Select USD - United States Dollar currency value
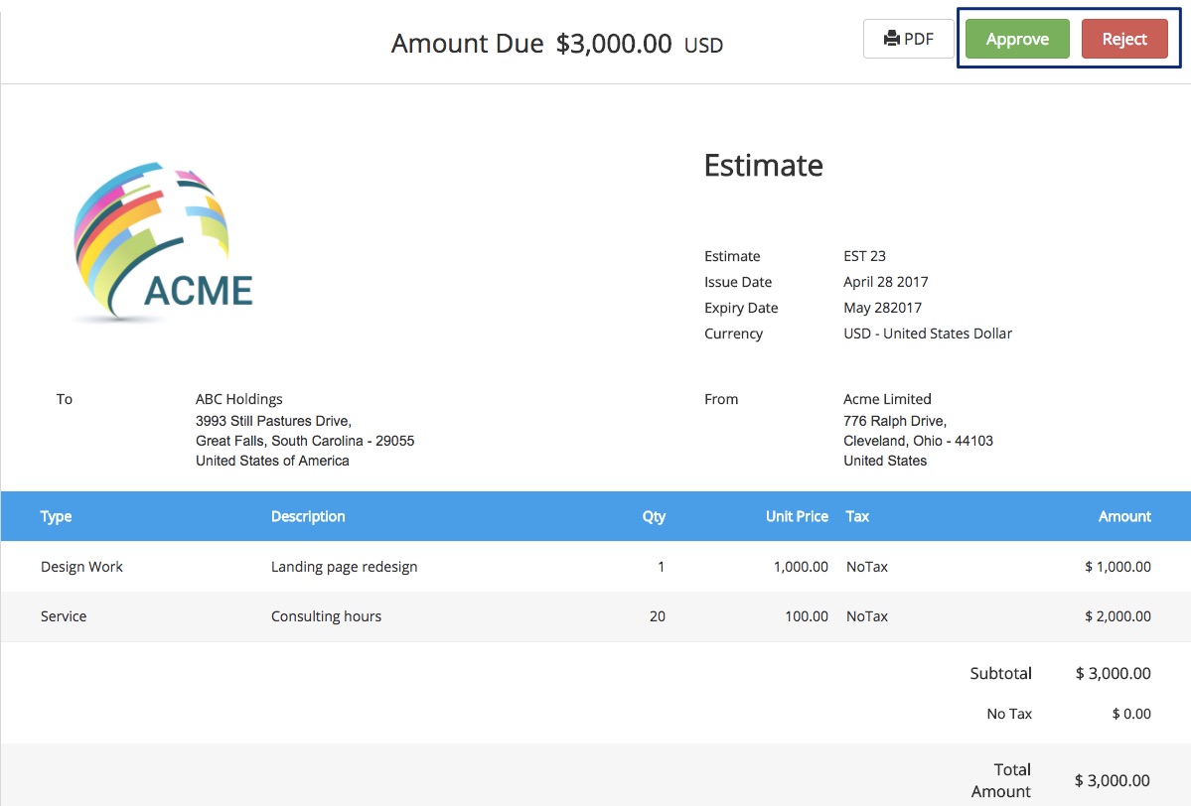 [x=928, y=334]
